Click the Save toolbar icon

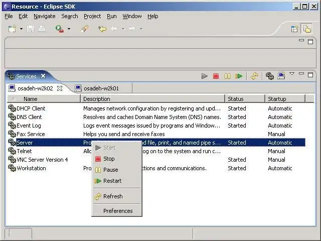[30, 29]
